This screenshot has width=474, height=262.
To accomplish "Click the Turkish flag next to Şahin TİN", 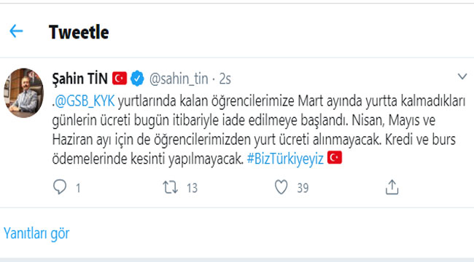I will point(120,79).
